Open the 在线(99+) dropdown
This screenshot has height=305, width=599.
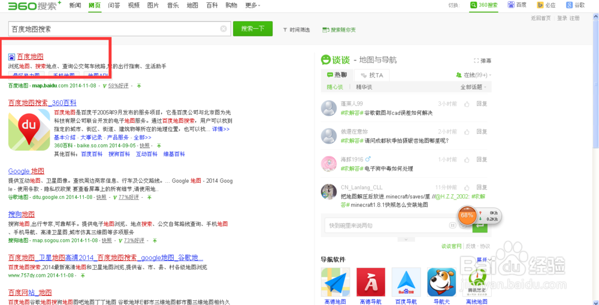pos(474,76)
